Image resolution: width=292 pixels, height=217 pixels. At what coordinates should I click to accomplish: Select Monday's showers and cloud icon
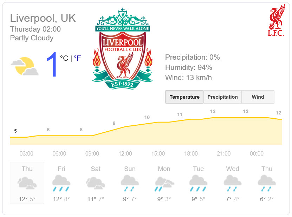pos(164,184)
